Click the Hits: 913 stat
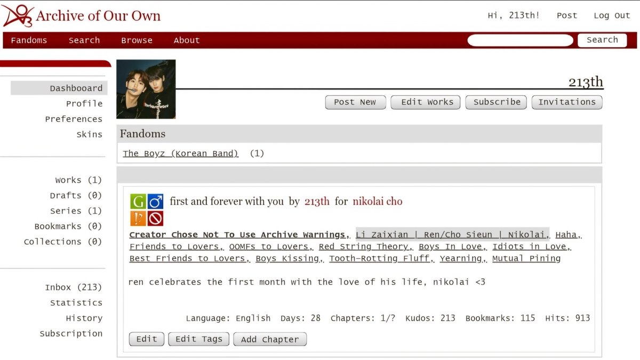This screenshot has width=640, height=360. point(567,318)
